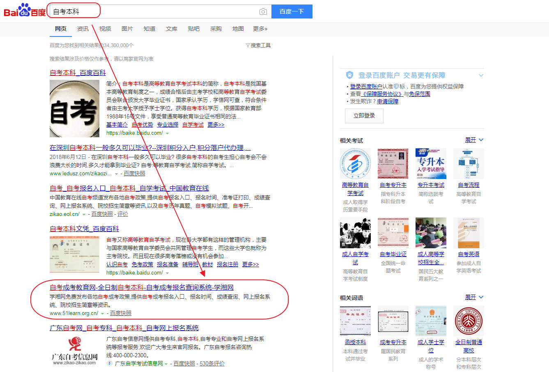The width and height of the screenshot is (549, 372).
Task: Collapse the 登录百度账户 panel chevron
Action: [481, 75]
